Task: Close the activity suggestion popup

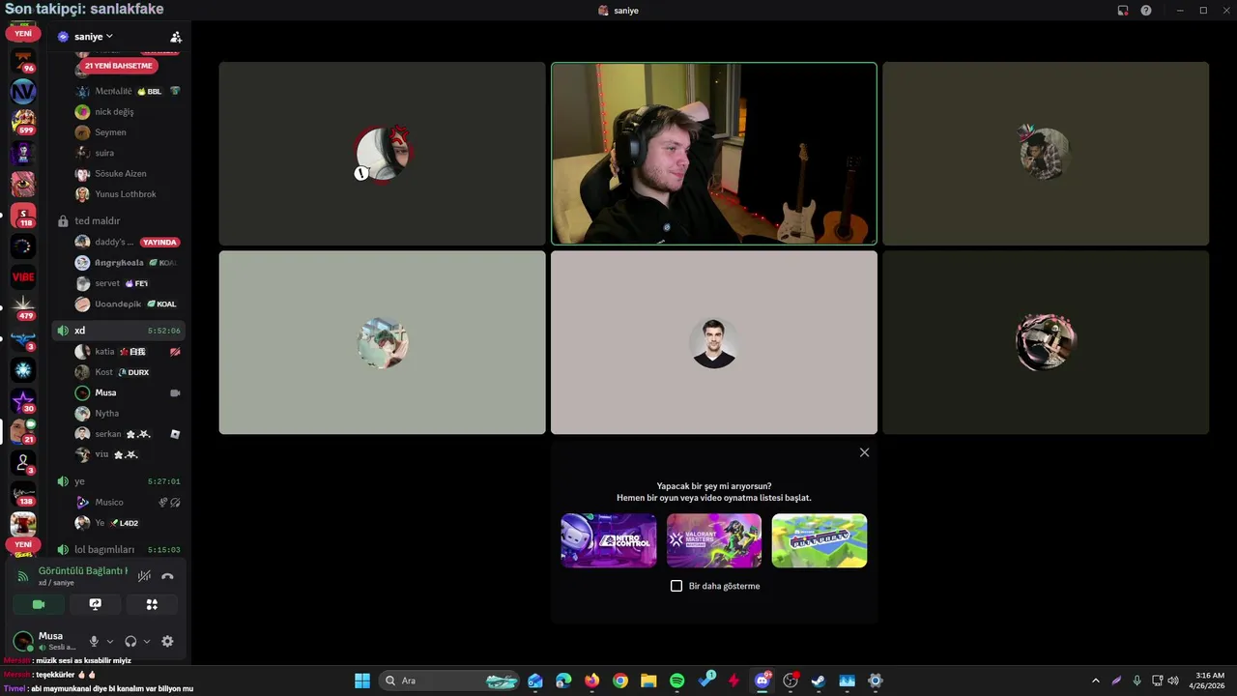Action: tap(864, 452)
